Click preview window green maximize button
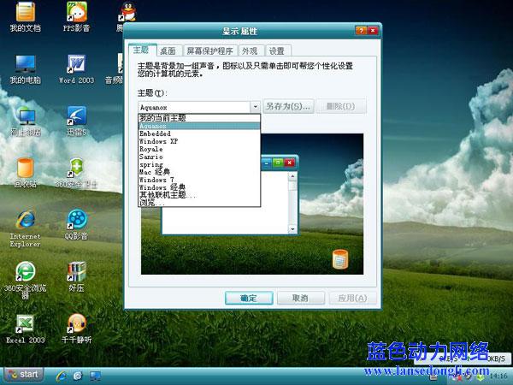The width and height of the screenshot is (513, 385). point(278,163)
